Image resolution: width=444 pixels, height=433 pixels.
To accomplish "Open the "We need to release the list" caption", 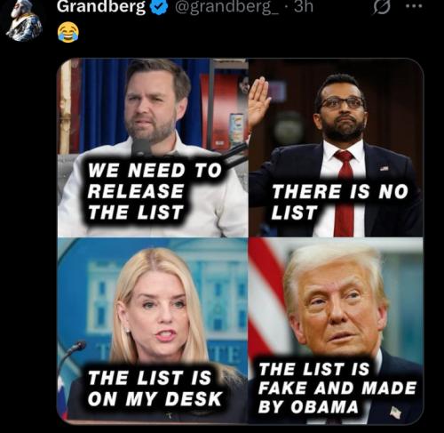I will coord(155,191).
